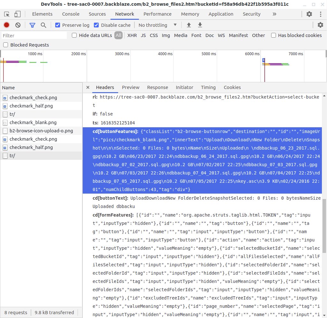Viewport: 327px width, 318px height.
Task: Open the Headers tab in details
Action: tap(105, 87)
